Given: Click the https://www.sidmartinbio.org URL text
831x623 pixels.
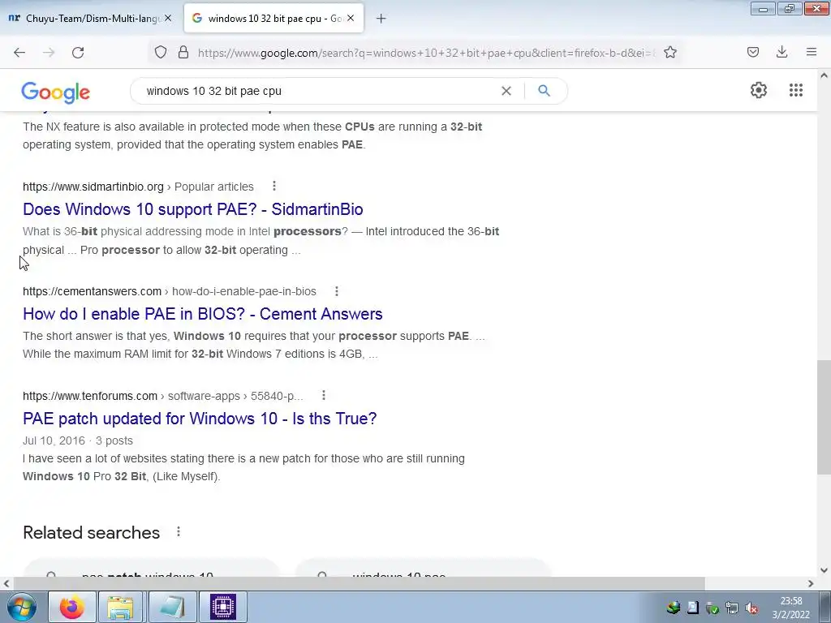Looking at the screenshot, I should tap(93, 187).
